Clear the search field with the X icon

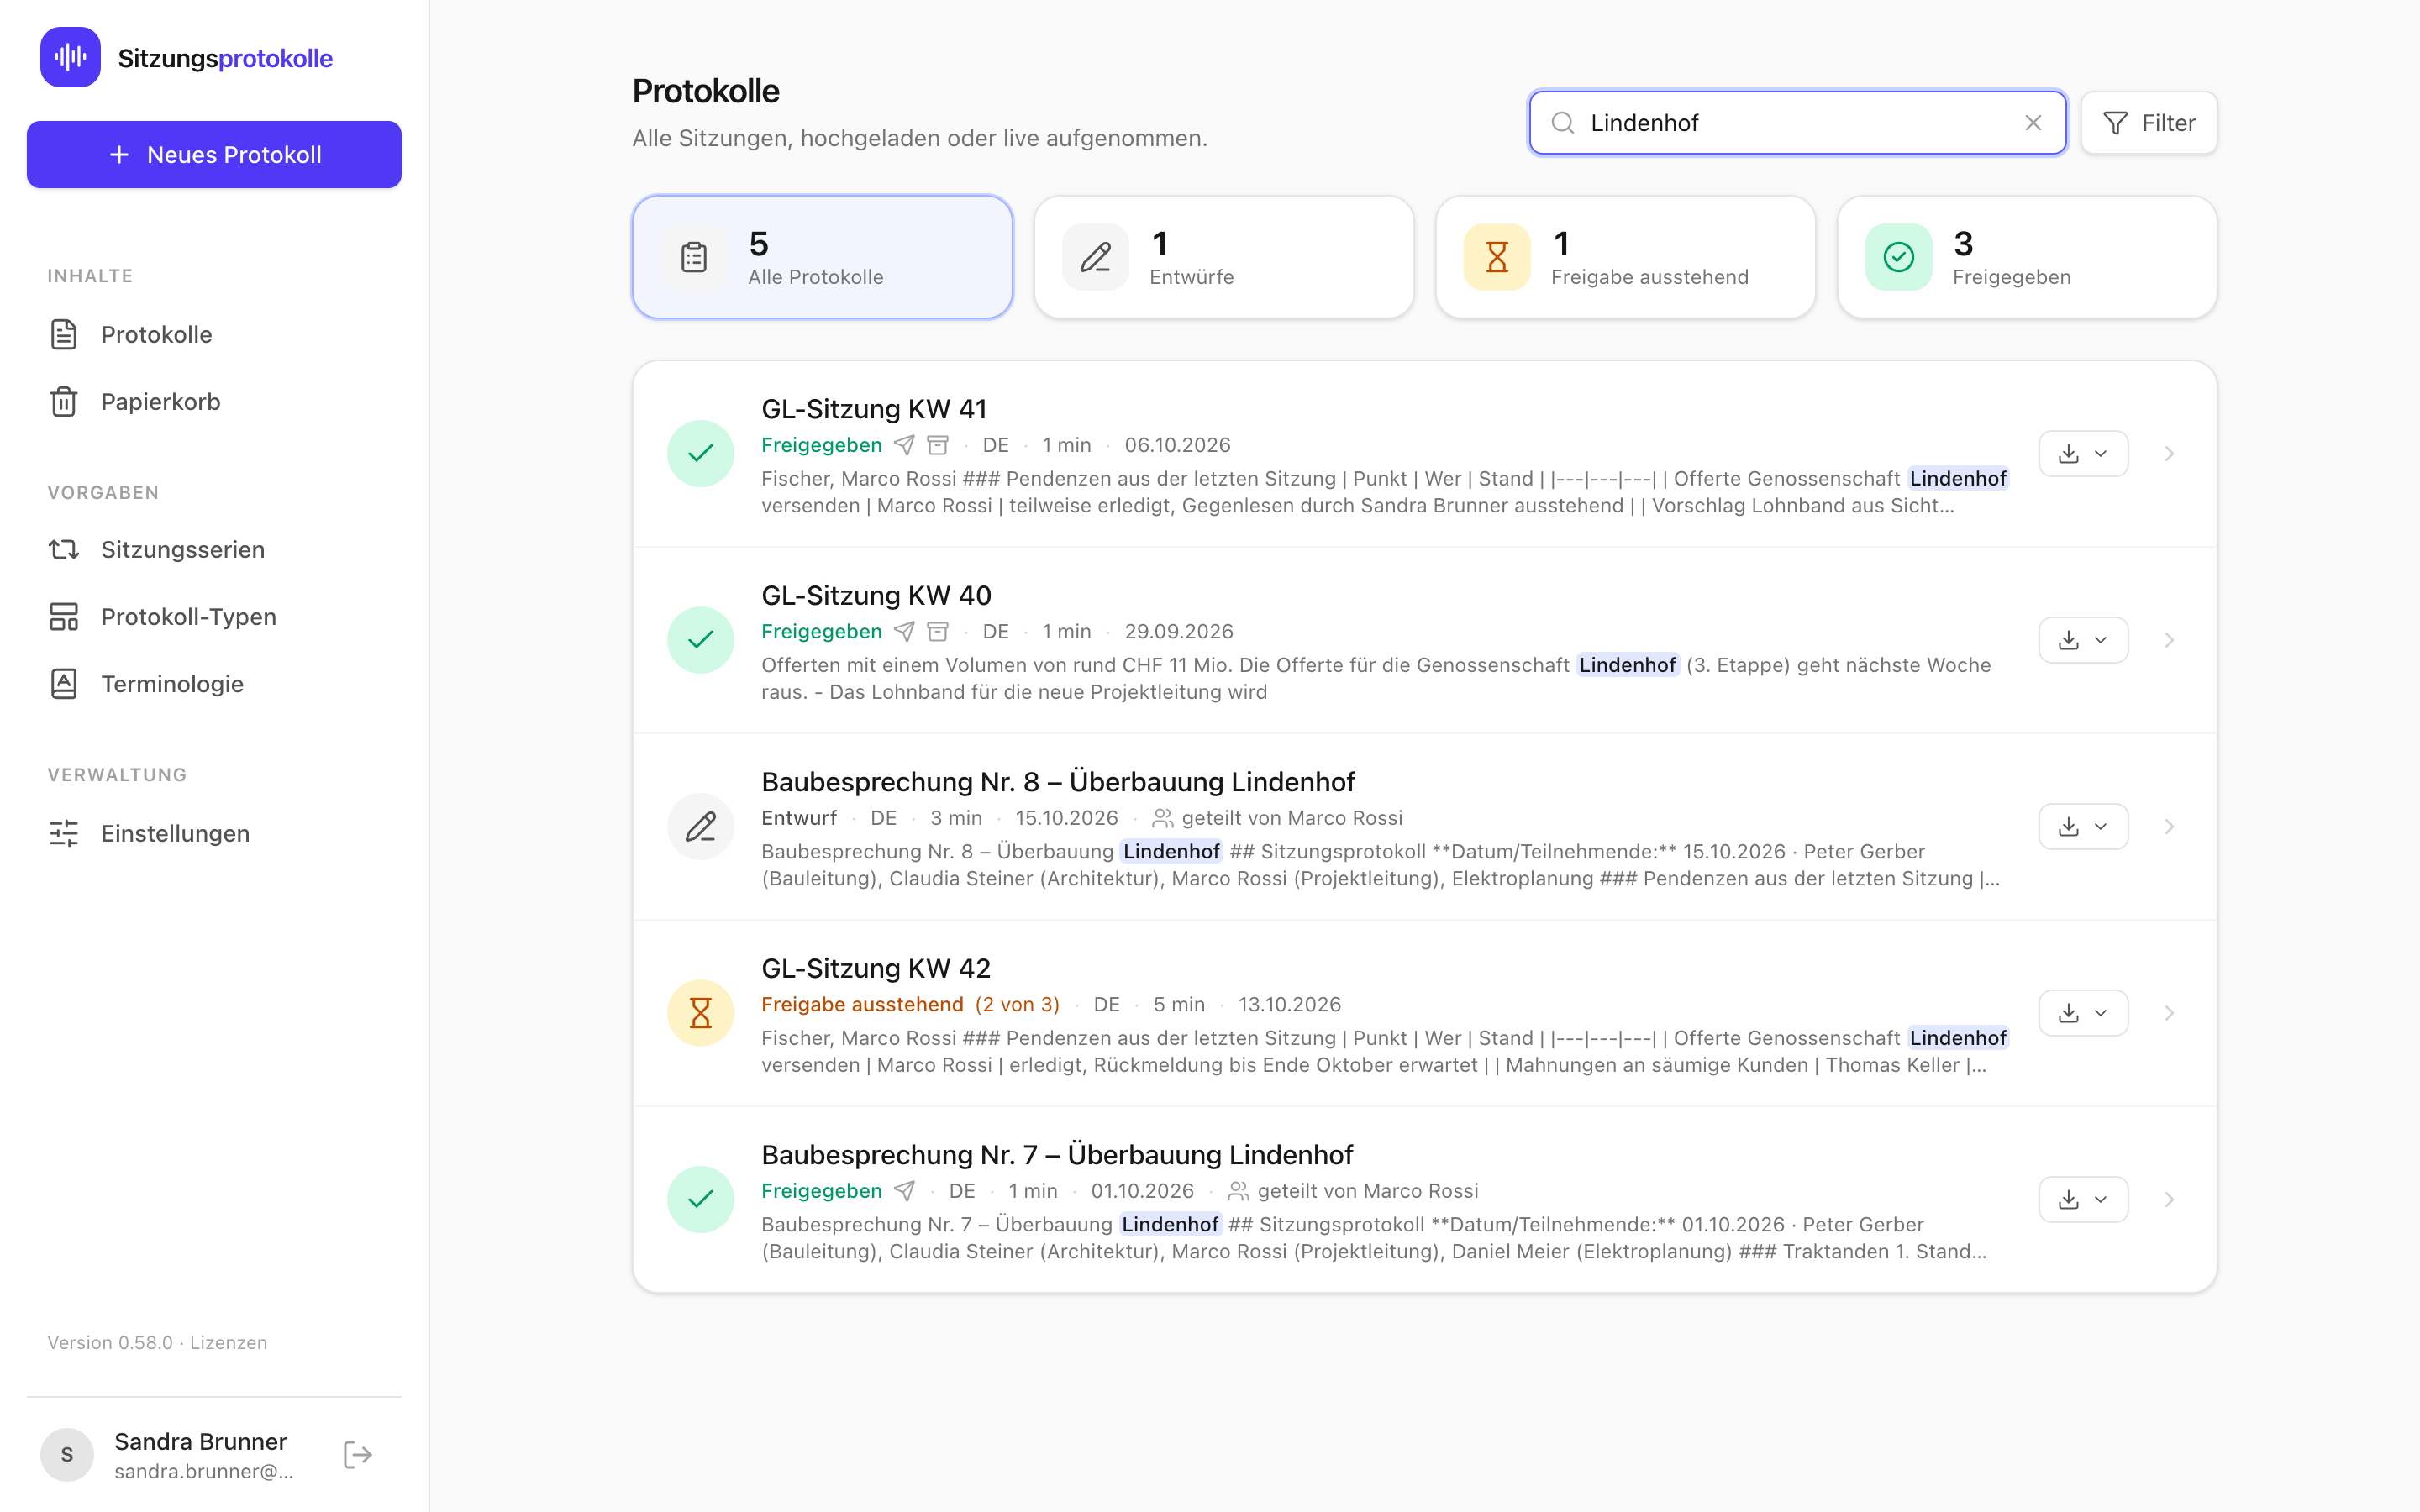point(2033,123)
